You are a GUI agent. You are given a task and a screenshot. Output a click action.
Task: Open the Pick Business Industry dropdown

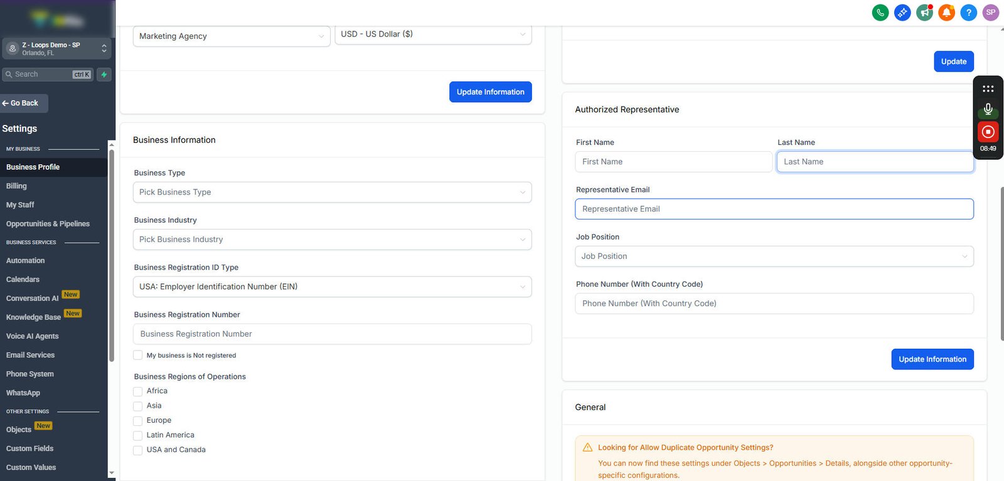pyautogui.click(x=332, y=240)
